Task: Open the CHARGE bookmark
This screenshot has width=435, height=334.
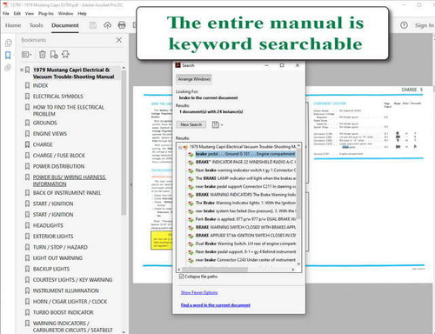Action: (43, 144)
